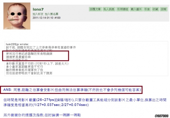The width and height of the screenshot is (170, 118).
Task: Quote this post with 引言 button
Action: tap(147, 9)
